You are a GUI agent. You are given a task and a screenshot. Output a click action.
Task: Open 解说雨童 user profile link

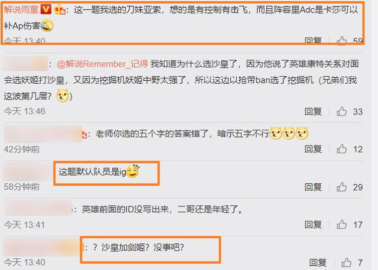click(21, 9)
